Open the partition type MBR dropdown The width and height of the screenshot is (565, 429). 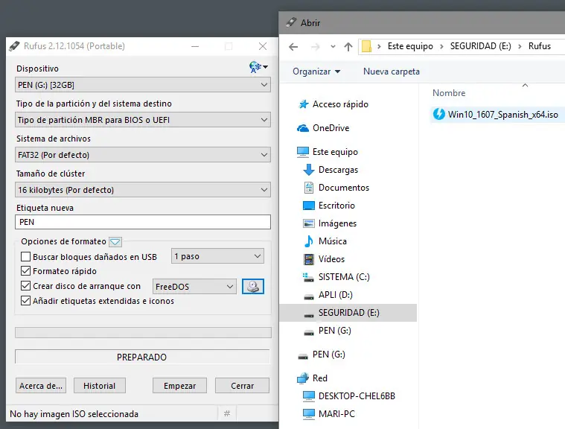click(143, 120)
